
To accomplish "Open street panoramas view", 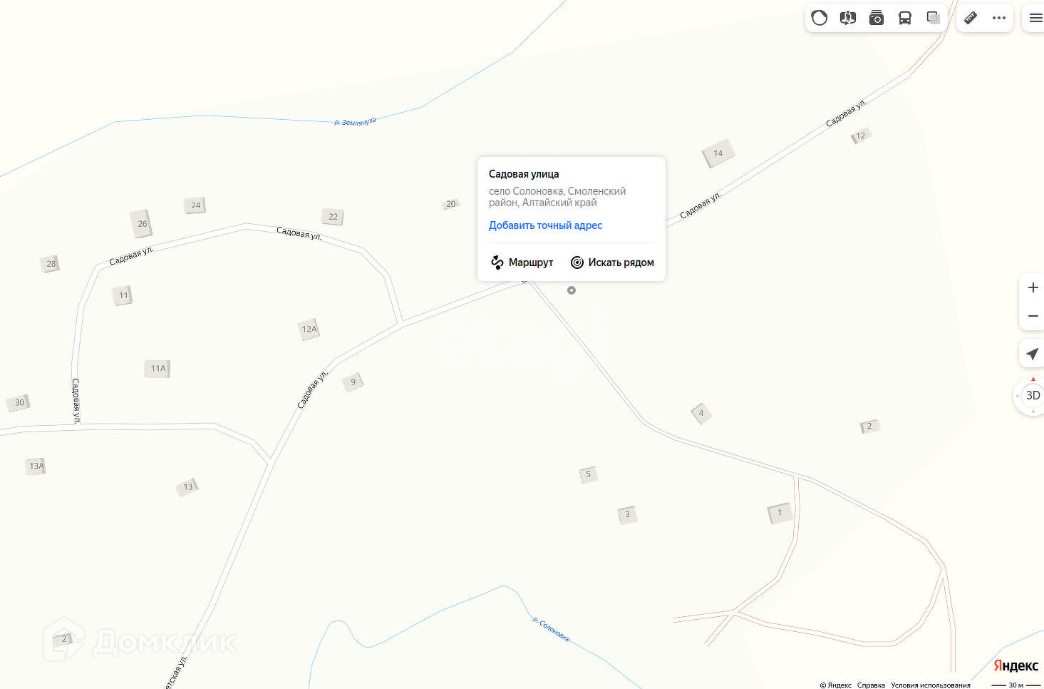I will (848, 18).
